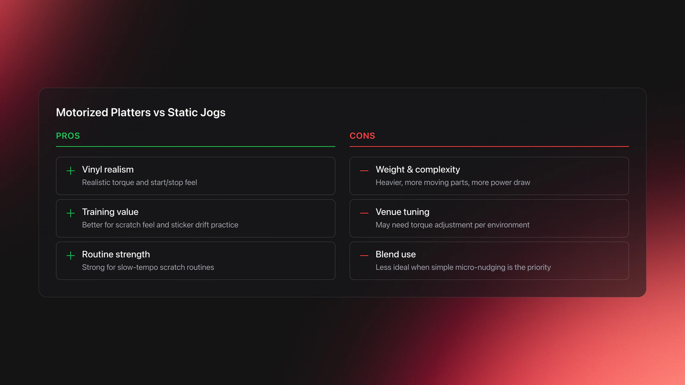Click the red minus icon beside Weight & complexity
The image size is (685, 385).
click(x=364, y=171)
